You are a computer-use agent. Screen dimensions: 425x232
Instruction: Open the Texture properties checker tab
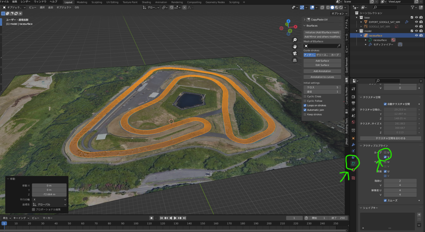353,178
